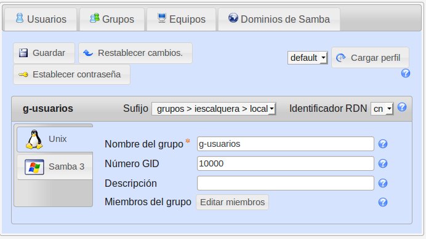Image resolution: width=426 pixels, height=239 pixels.
Task: Open help for Número GID
Action: (383, 163)
